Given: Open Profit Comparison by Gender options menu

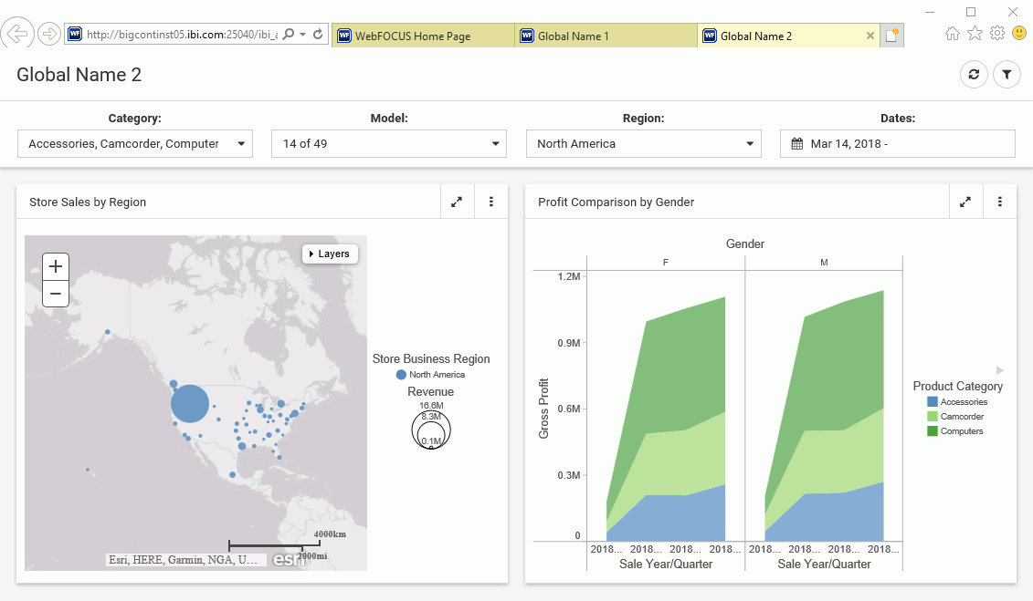Looking at the screenshot, I should coord(1000,202).
